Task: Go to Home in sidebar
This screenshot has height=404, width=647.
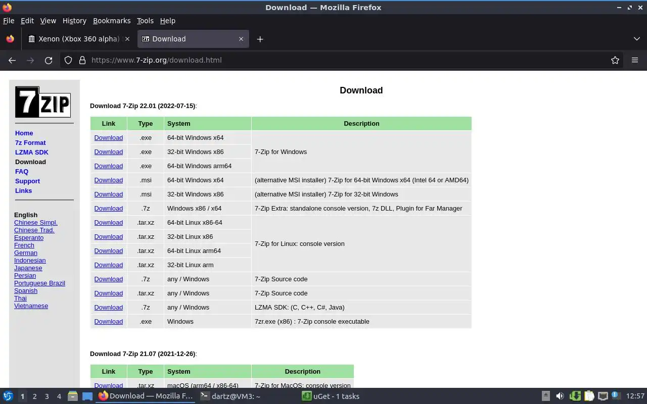Action: (24, 133)
